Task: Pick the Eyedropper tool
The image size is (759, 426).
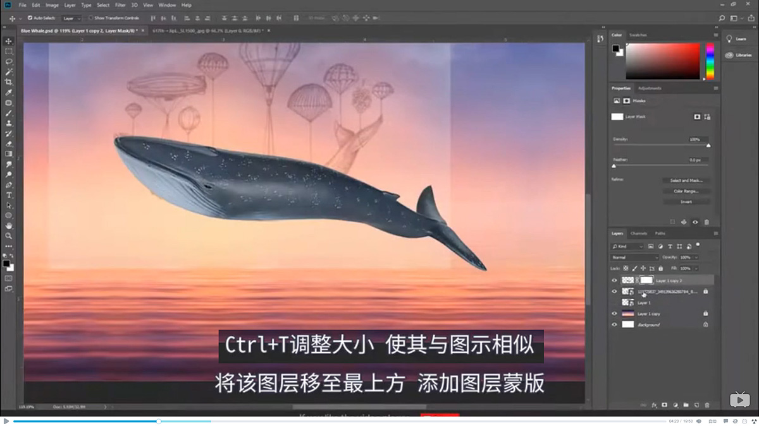Action: [9, 92]
